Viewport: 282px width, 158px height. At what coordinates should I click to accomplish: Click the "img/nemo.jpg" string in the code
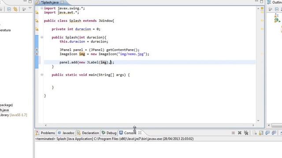[x=132, y=54]
